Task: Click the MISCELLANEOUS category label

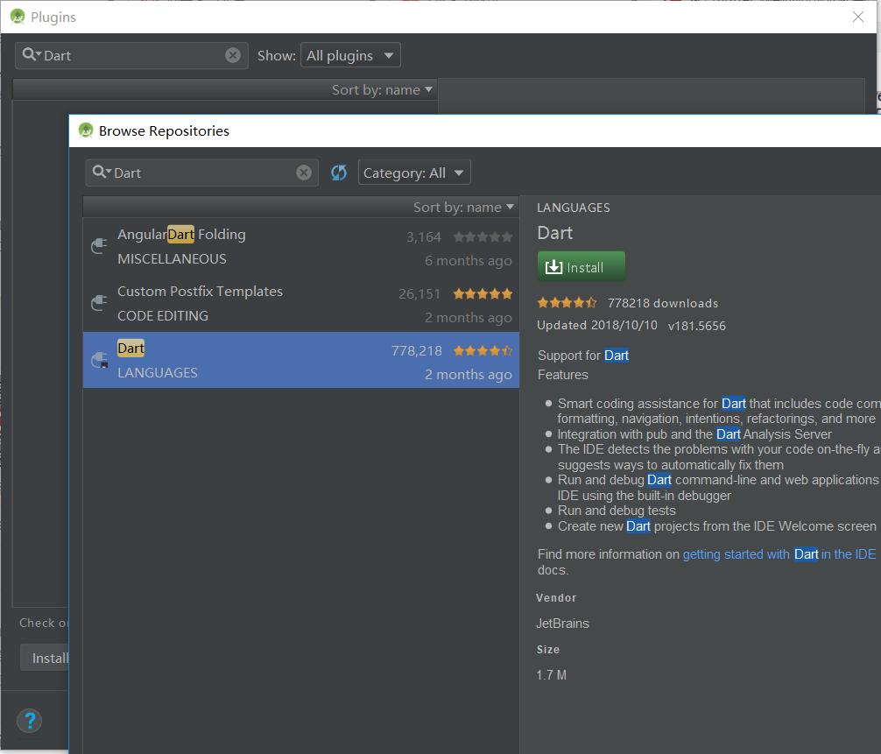Action: pyautogui.click(x=172, y=259)
